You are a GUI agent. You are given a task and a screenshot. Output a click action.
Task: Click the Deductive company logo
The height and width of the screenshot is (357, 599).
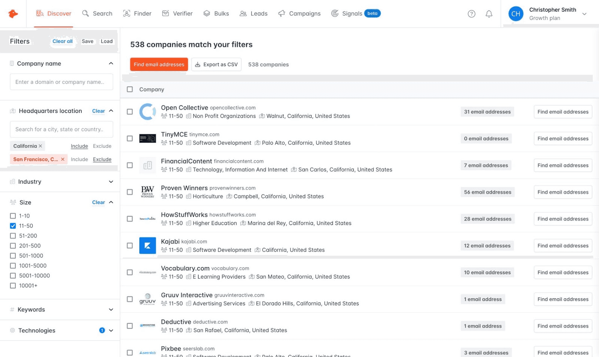(x=148, y=326)
